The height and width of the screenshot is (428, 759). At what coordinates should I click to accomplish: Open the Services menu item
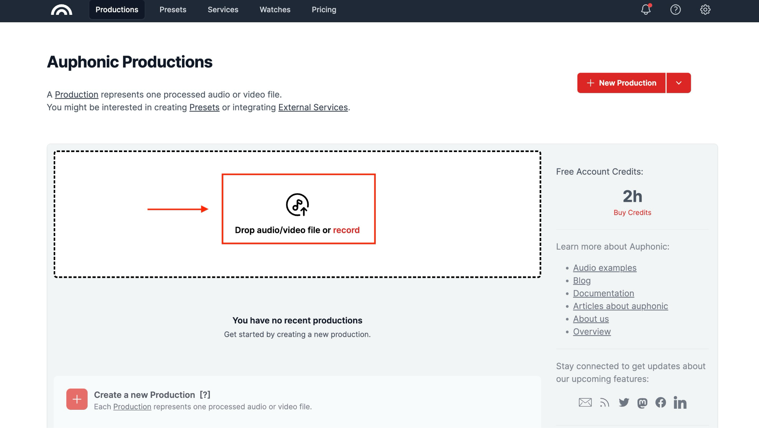point(223,10)
